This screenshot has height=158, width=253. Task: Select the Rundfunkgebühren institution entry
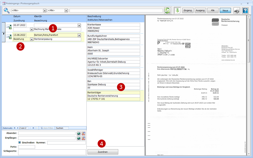coord(113,36)
